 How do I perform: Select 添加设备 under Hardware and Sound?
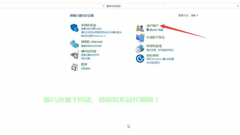click(x=86, y=58)
